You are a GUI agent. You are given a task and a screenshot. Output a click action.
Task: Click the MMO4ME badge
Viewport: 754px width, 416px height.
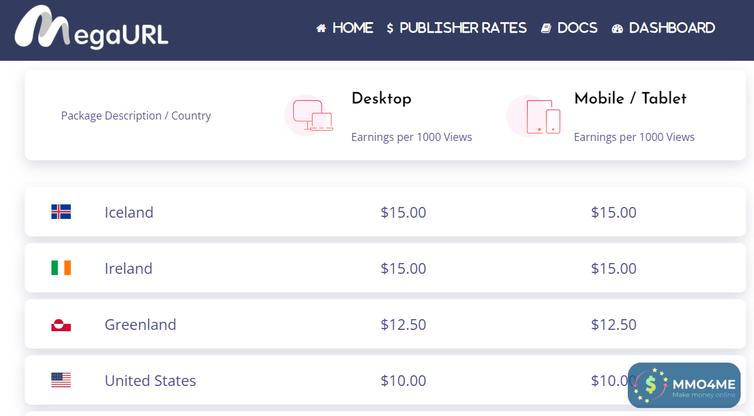pyautogui.click(x=684, y=385)
